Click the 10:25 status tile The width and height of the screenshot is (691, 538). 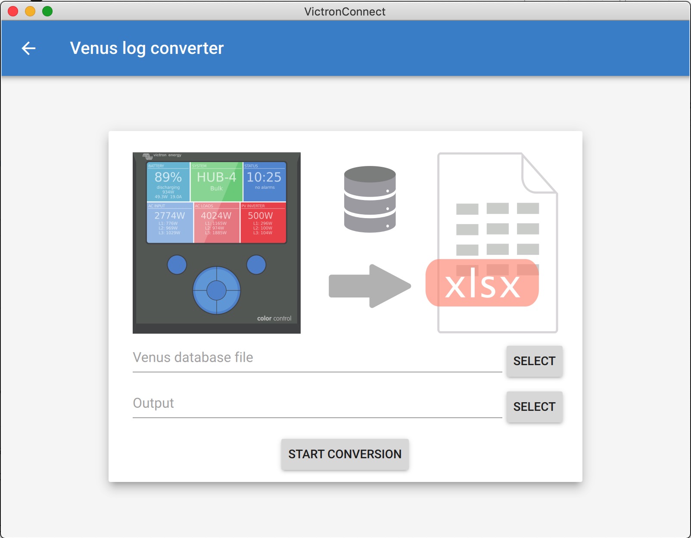[x=264, y=182]
